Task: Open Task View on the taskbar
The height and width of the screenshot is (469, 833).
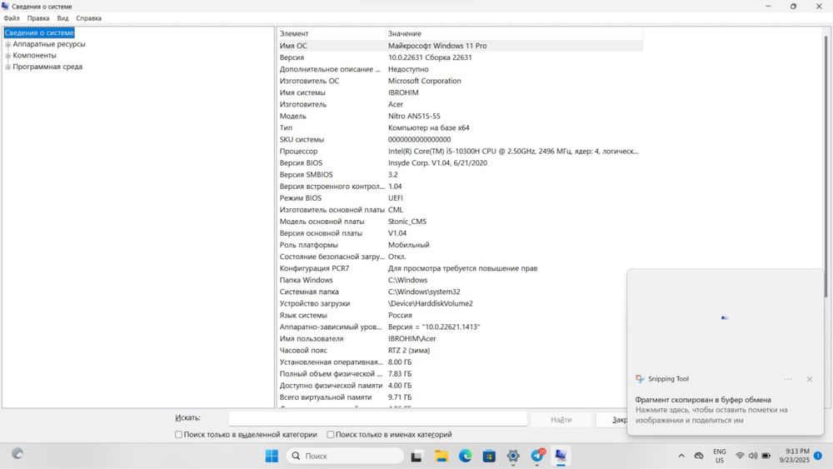Action: 416,456
